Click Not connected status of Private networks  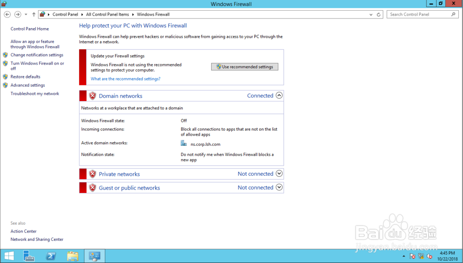[256, 174]
